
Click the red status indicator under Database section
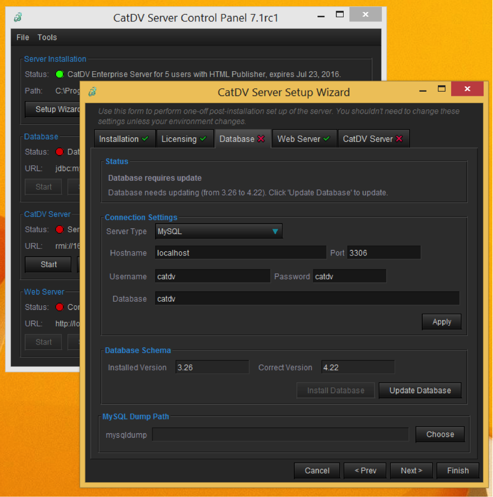pyautogui.click(x=60, y=152)
